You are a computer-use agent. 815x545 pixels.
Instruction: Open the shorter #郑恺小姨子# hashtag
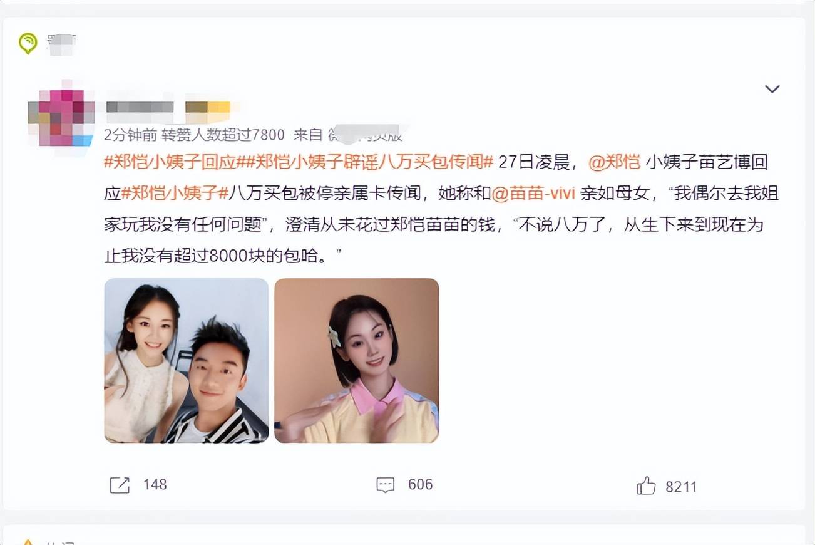pyautogui.click(x=175, y=194)
